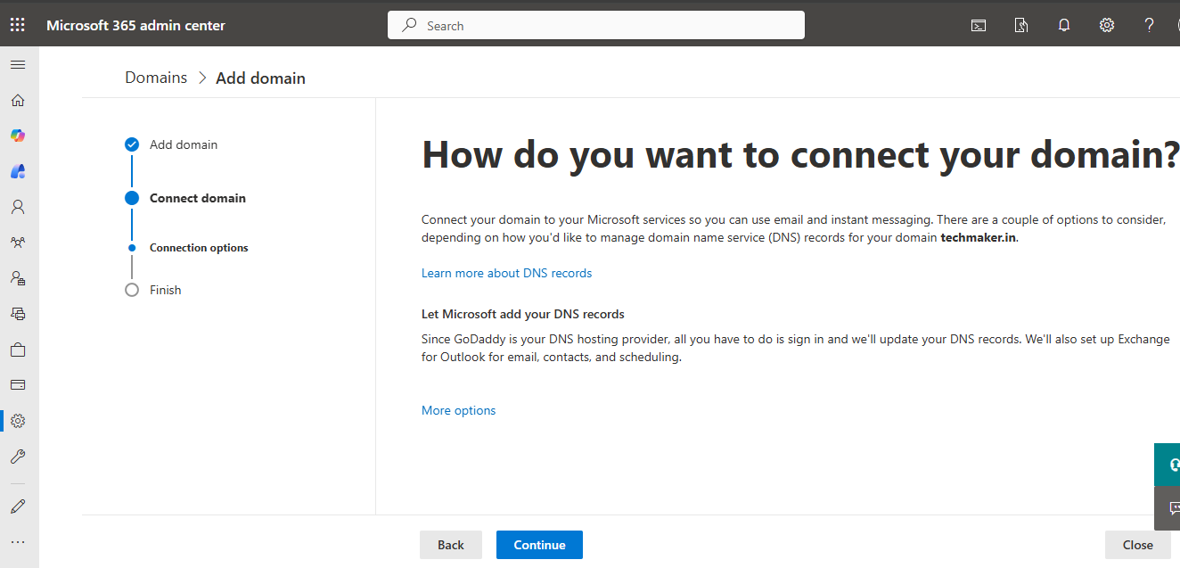The image size is (1180, 568).
Task: Click the Search box in the header
Action: pos(595,25)
